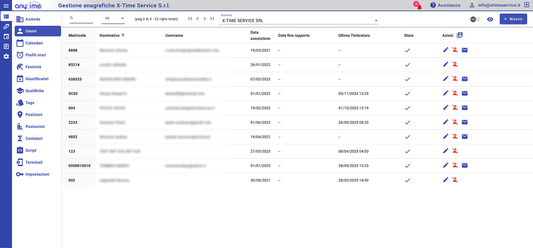Click the edit pencil for matricola 8888
The height and width of the screenshot is (248, 533).
click(x=446, y=50)
